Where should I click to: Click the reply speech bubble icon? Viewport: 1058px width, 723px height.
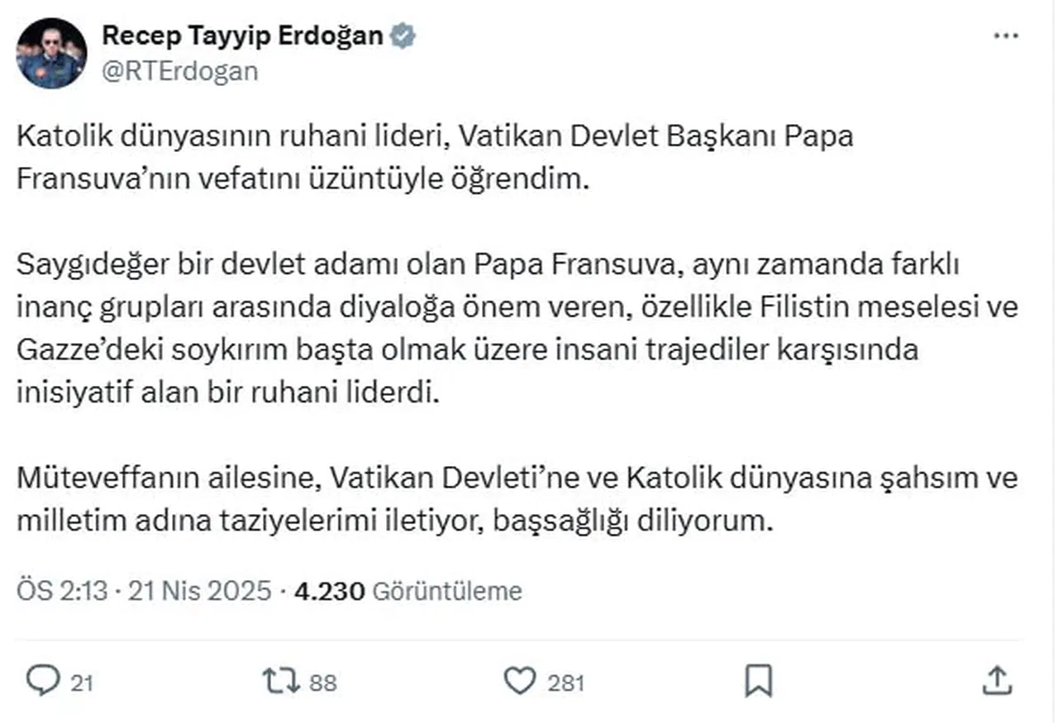coord(41,681)
